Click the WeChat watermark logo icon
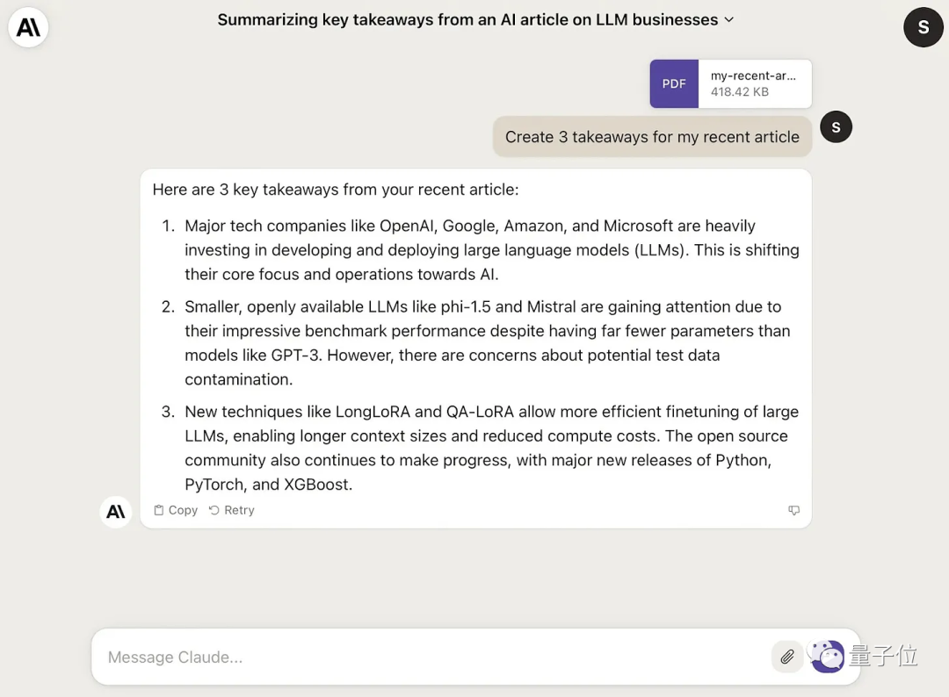The height and width of the screenshot is (697, 949). coord(825,655)
